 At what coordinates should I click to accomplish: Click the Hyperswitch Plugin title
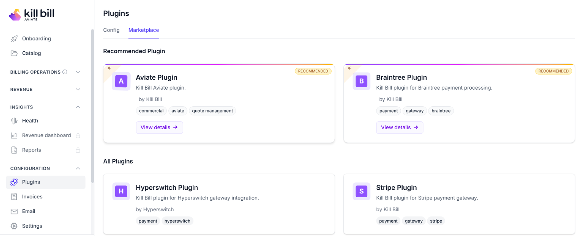click(x=167, y=188)
